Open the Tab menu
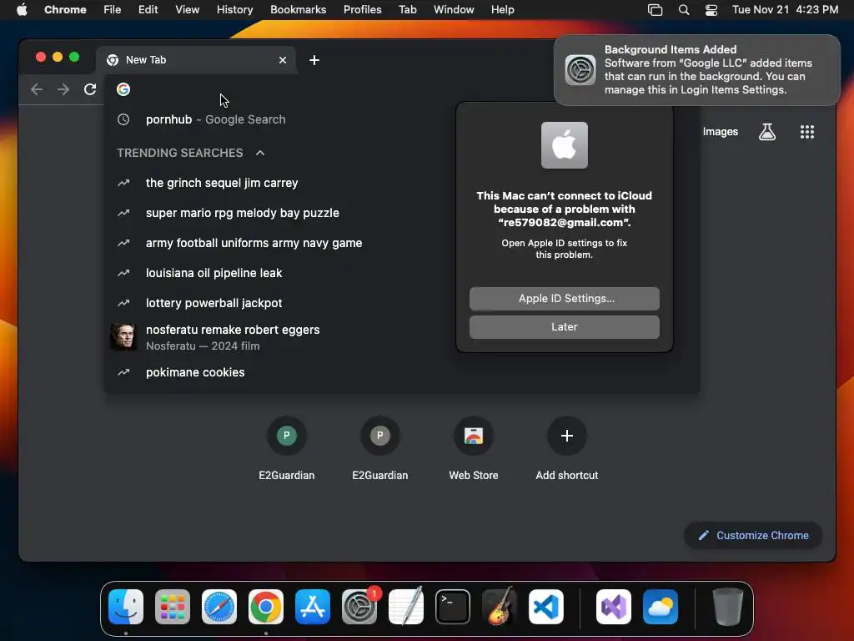Image resolution: width=854 pixels, height=641 pixels. [x=407, y=9]
